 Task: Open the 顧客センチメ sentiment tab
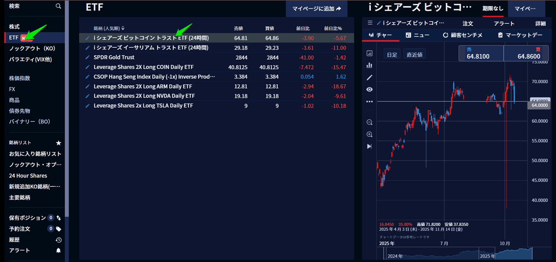[463, 35]
